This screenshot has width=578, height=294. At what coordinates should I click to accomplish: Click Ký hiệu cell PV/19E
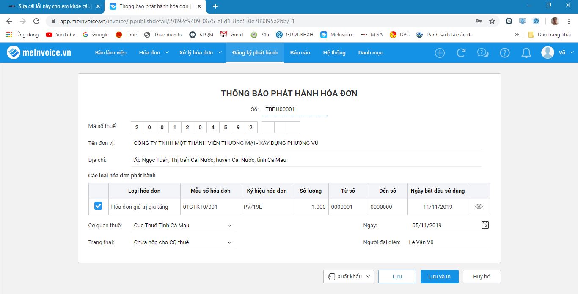[x=267, y=207]
